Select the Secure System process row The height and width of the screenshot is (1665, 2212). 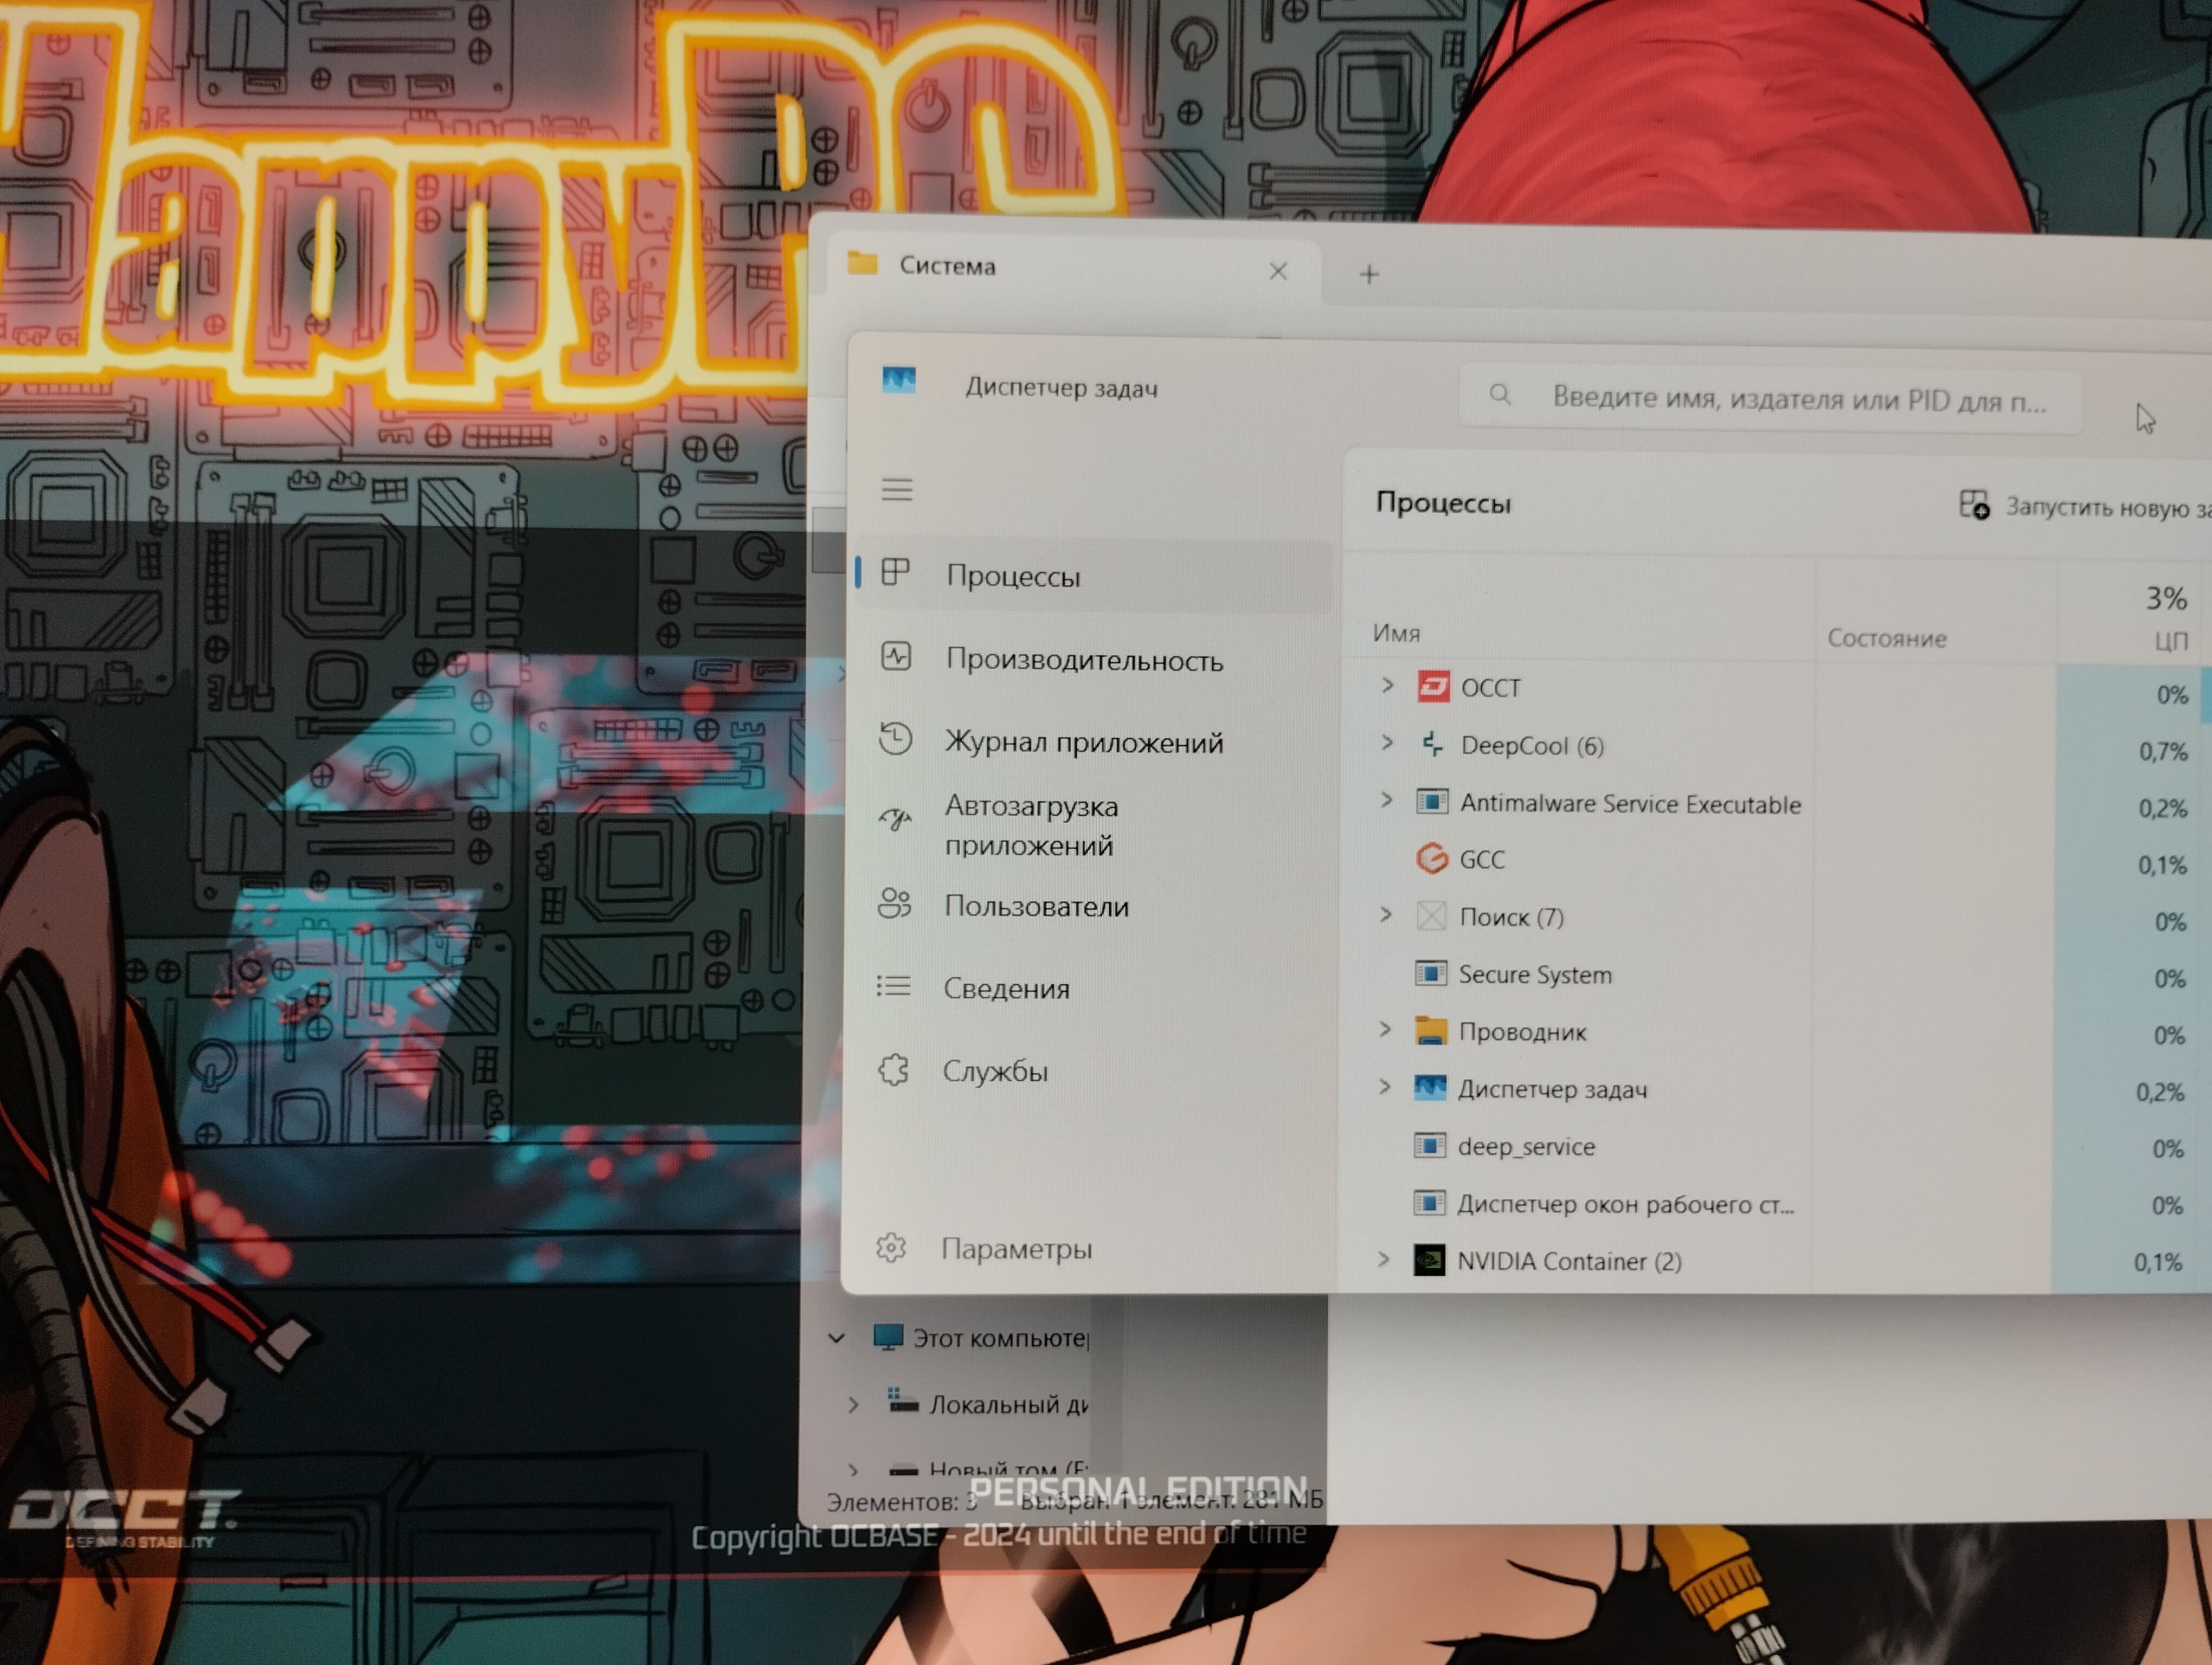tap(1534, 975)
